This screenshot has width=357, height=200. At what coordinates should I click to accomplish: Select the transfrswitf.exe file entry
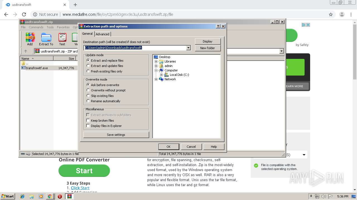click(x=37, y=68)
